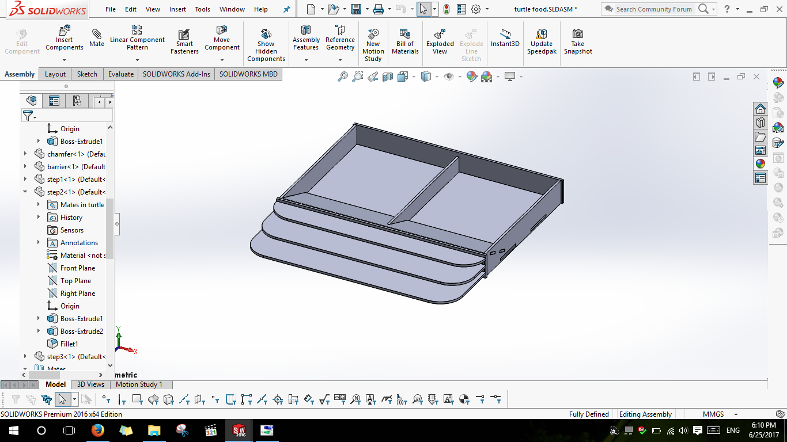Click the Update Speedpak tool
This screenshot has width=787, height=442.
pos(542,41)
